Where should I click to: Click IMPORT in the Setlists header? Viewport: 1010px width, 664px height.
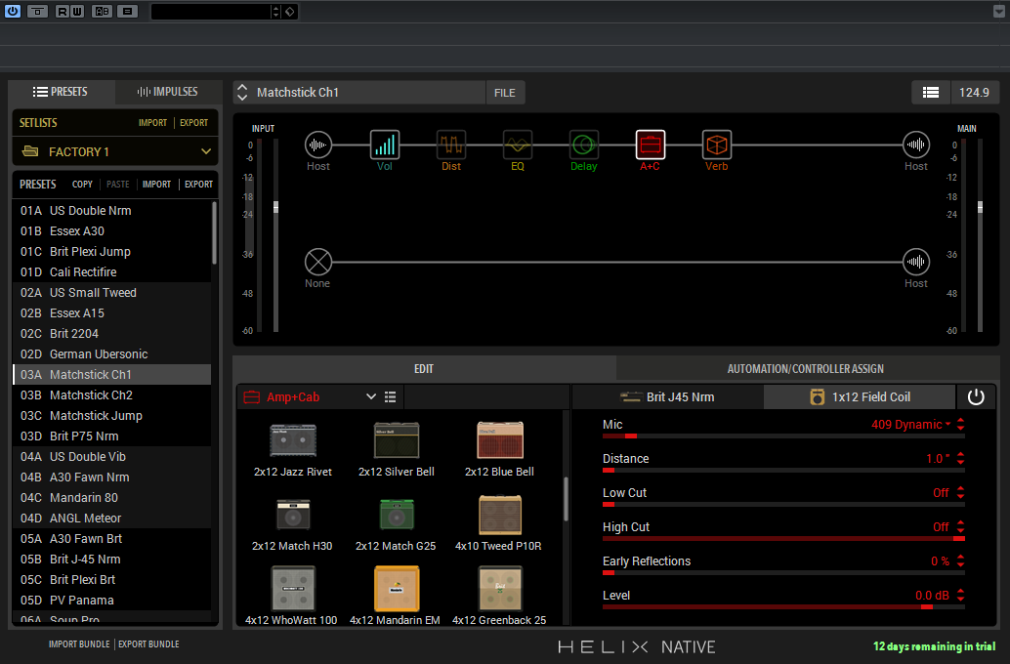pos(152,122)
